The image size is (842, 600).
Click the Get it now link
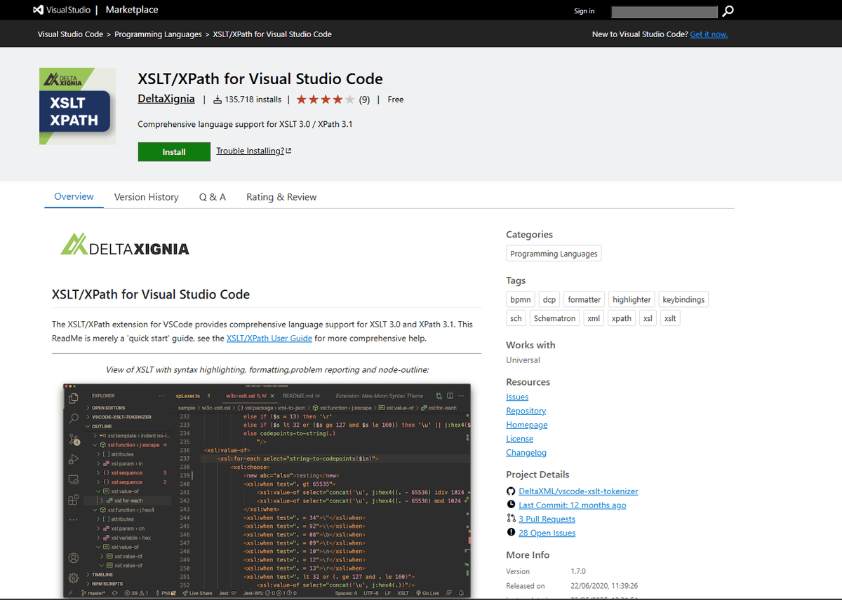pyautogui.click(x=709, y=34)
